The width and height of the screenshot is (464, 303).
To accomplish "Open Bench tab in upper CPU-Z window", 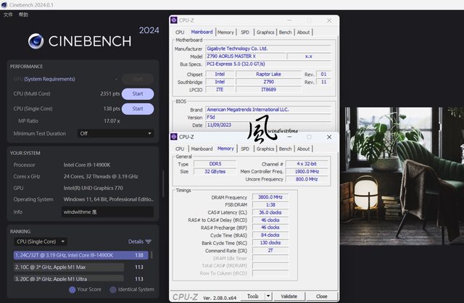I will coord(286,32).
